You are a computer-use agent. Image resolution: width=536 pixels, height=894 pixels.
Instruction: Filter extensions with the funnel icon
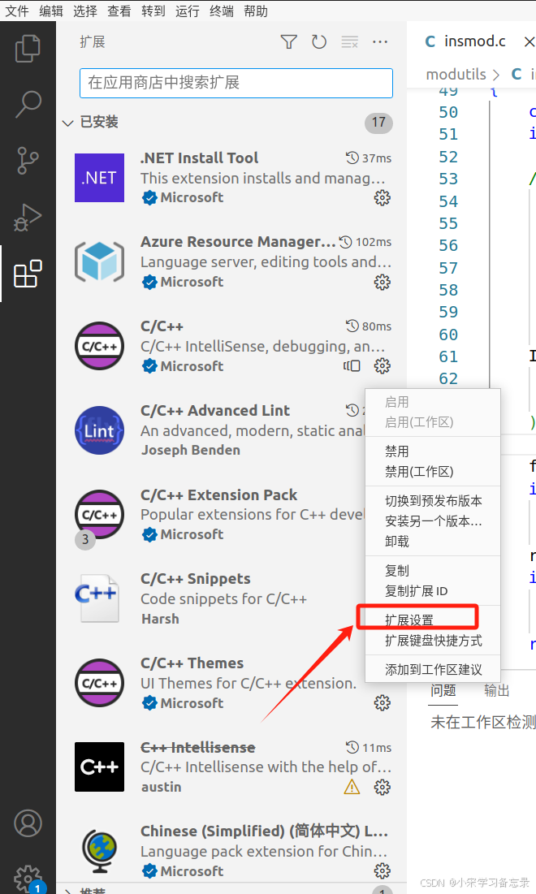click(x=289, y=41)
